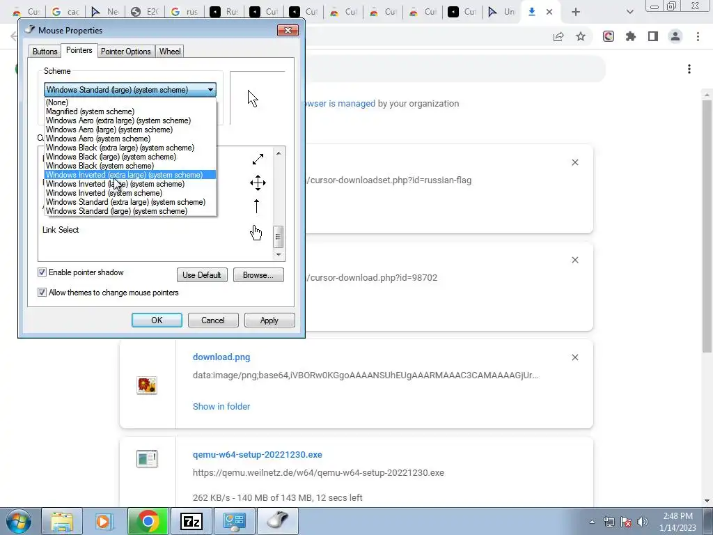Image resolution: width=713 pixels, height=535 pixels.
Task: Open the Wheel tab
Action: (x=170, y=52)
